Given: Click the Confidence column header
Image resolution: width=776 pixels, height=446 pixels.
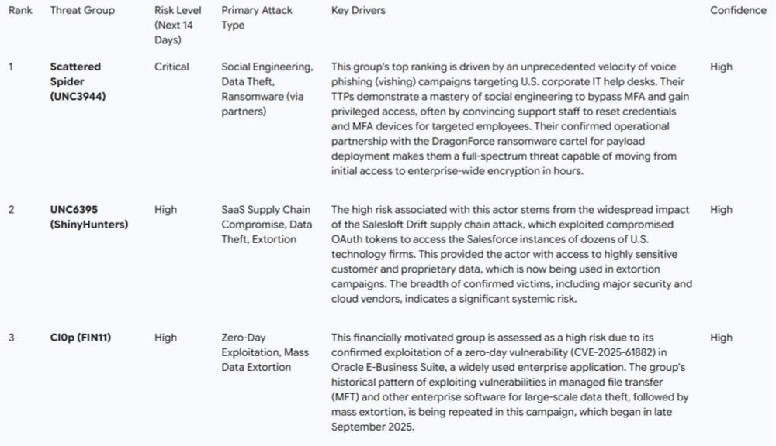Looking at the screenshot, I should coord(737,11).
